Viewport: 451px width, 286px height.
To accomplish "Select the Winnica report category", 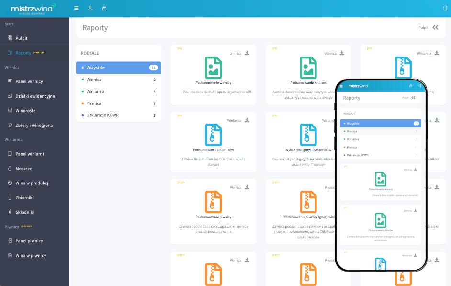I will tap(94, 80).
